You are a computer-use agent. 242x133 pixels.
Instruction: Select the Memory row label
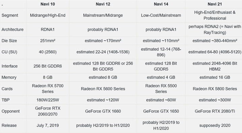9,77
